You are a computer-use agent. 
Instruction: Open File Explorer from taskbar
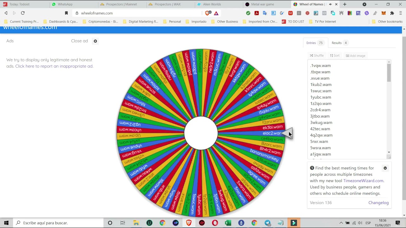[x=136, y=223]
